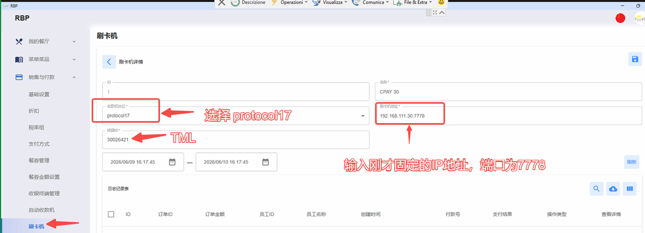Click the 我的餐厅 fork and knife icon
The image size is (645, 233).
[19, 41]
